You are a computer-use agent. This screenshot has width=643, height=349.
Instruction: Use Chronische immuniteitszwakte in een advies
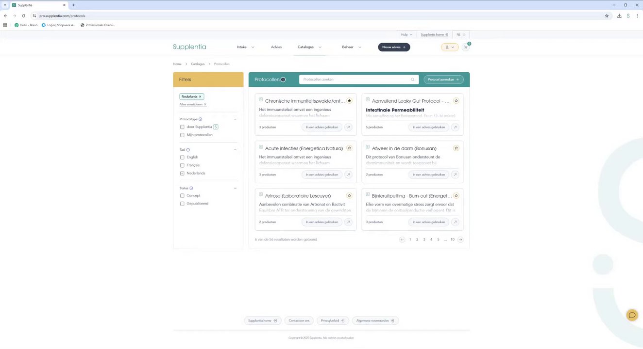(x=322, y=127)
